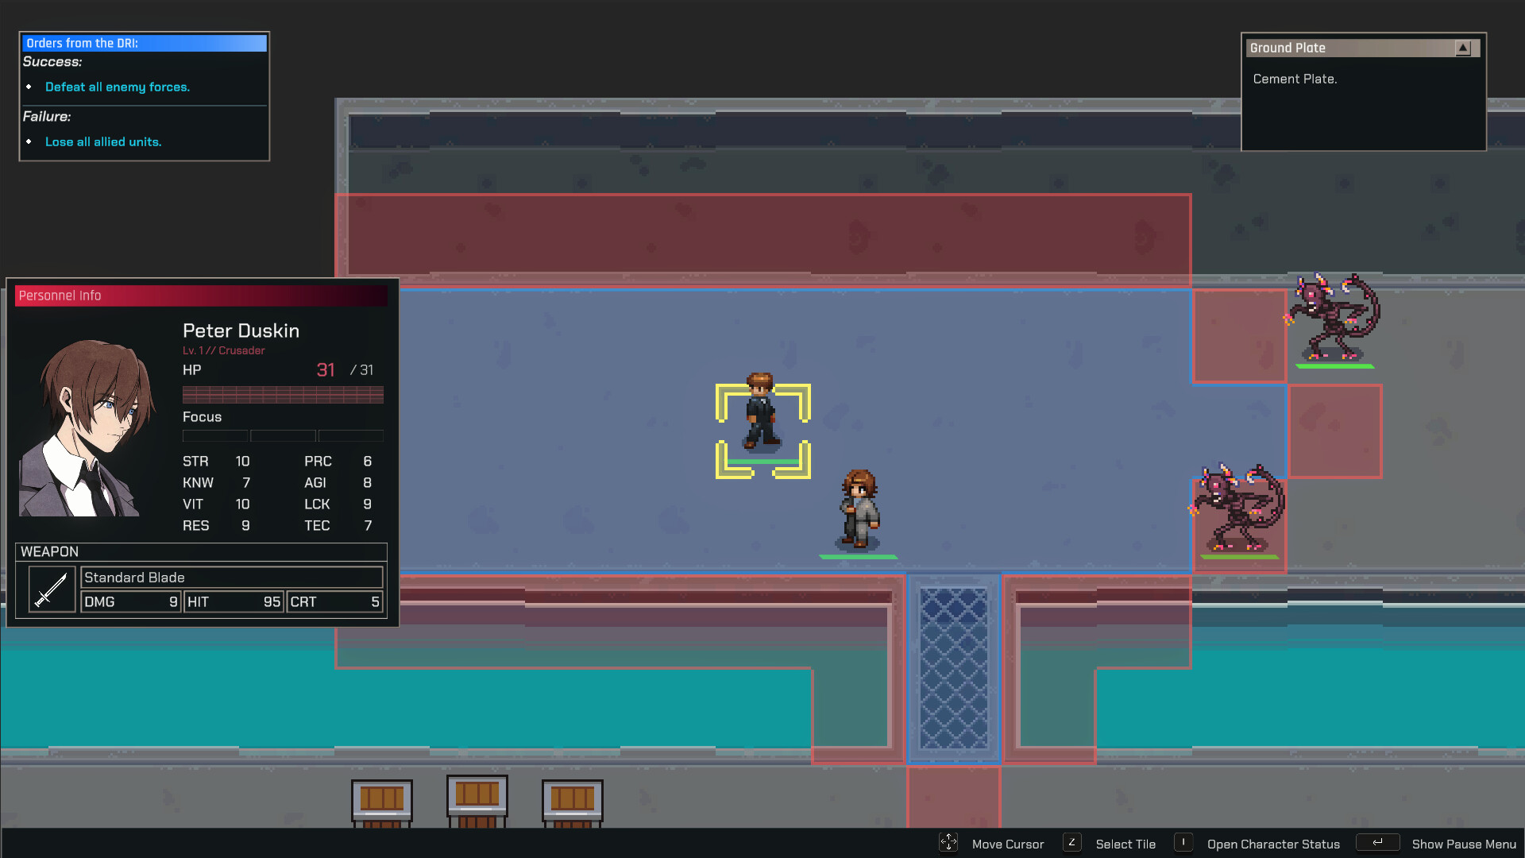Click the Standard Blade sword icon
The width and height of the screenshot is (1525, 858).
52,589
